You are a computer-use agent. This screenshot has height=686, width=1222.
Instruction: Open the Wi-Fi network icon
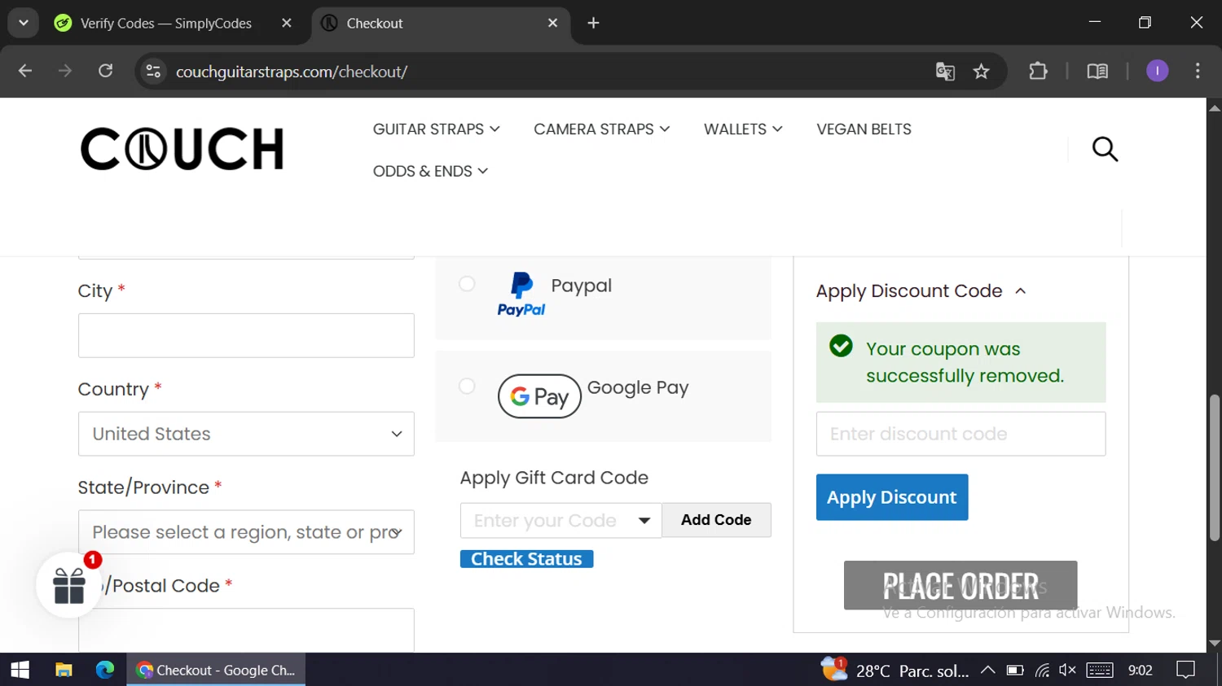(1042, 670)
